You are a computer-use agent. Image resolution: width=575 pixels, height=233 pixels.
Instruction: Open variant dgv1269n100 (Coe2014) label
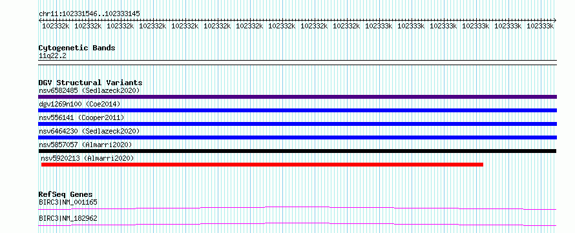pyautogui.click(x=79, y=104)
